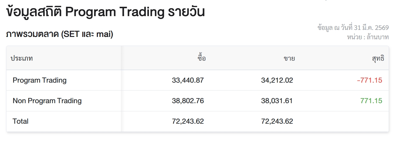Viewport: 396px width, 143px height.
Task: Select the "Total" row label
Action: click(21, 121)
